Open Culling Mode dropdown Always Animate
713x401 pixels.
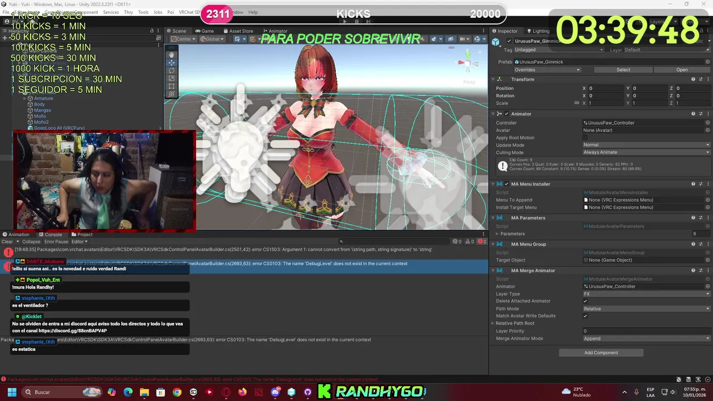(x=646, y=152)
